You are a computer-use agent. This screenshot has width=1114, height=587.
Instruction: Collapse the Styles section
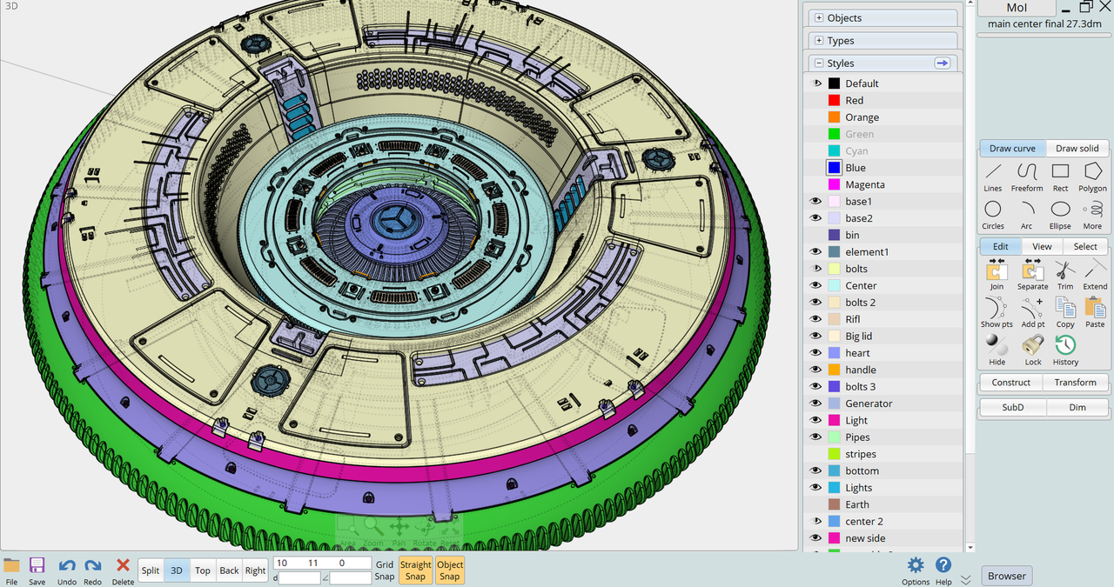pos(818,63)
